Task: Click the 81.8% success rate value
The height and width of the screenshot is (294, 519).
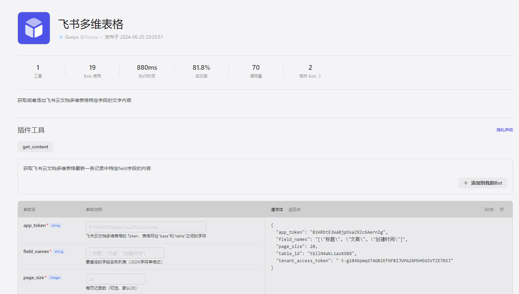Action: pyautogui.click(x=201, y=68)
